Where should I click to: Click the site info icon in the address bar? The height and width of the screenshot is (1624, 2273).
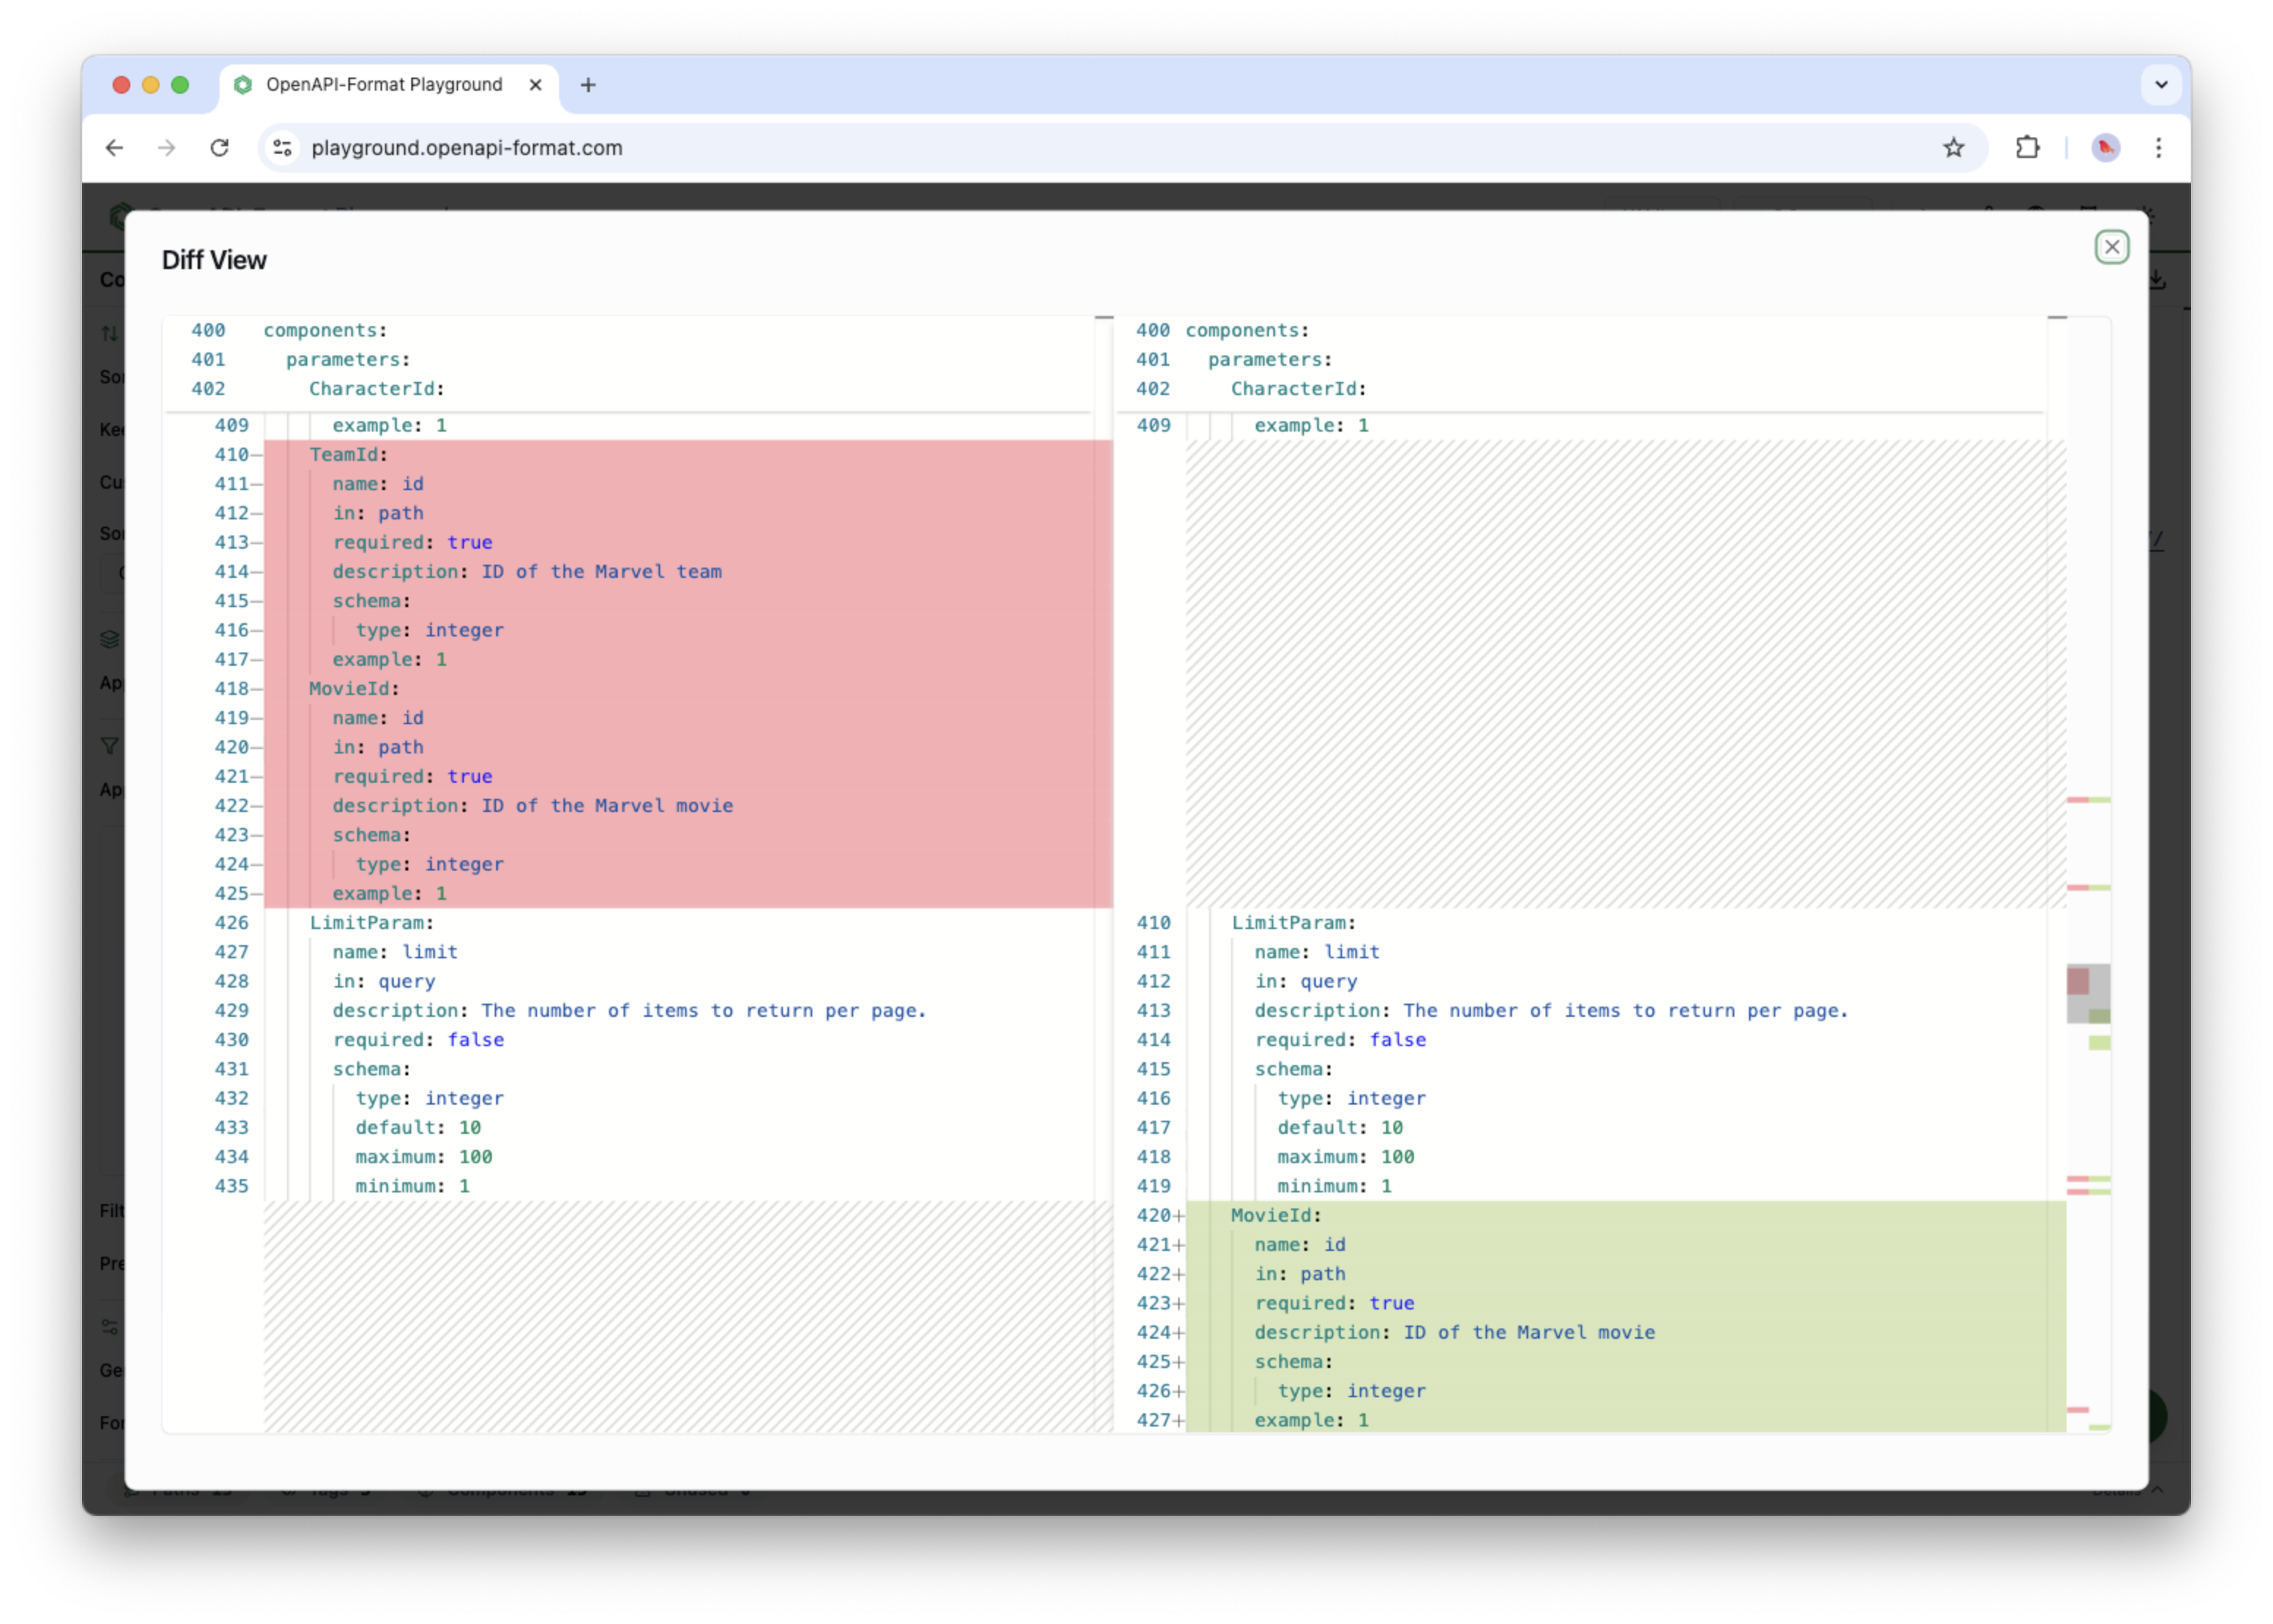(281, 147)
